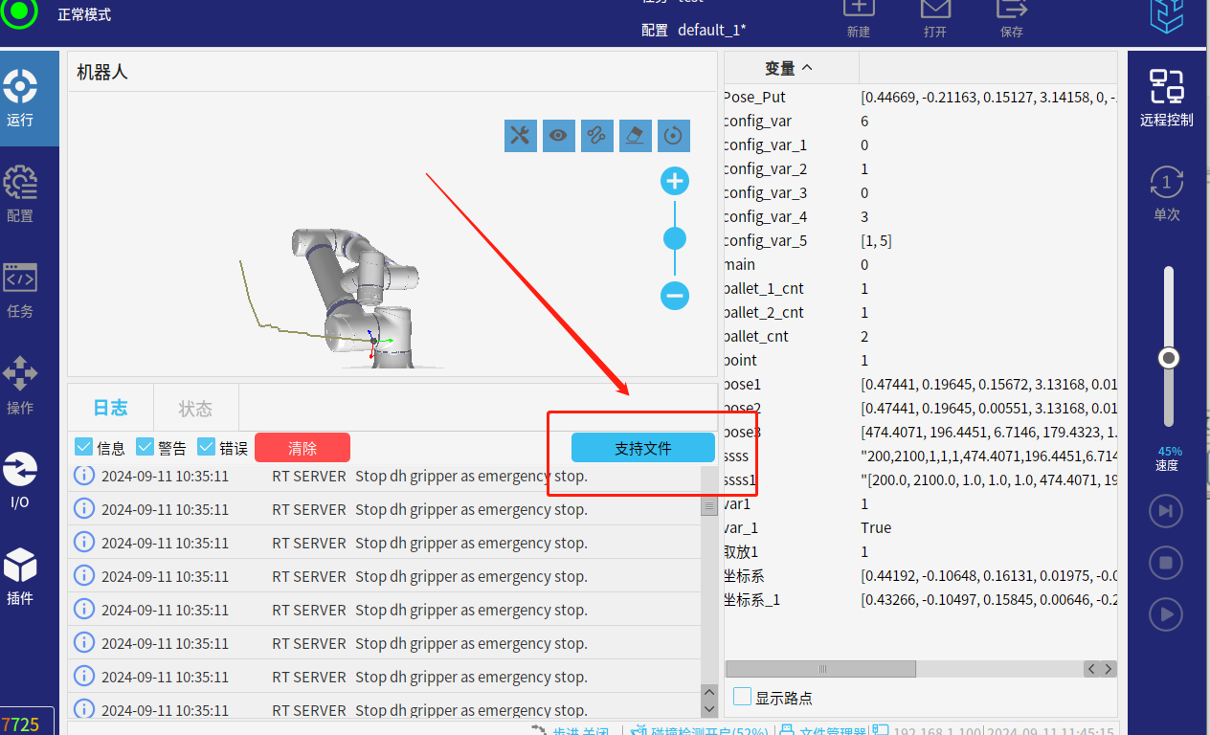Click the eraser icon to clear trace

[x=636, y=136]
